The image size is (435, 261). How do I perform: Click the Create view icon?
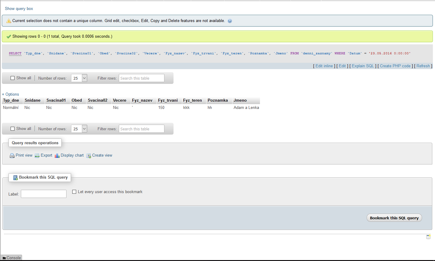click(x=89, y=156)
